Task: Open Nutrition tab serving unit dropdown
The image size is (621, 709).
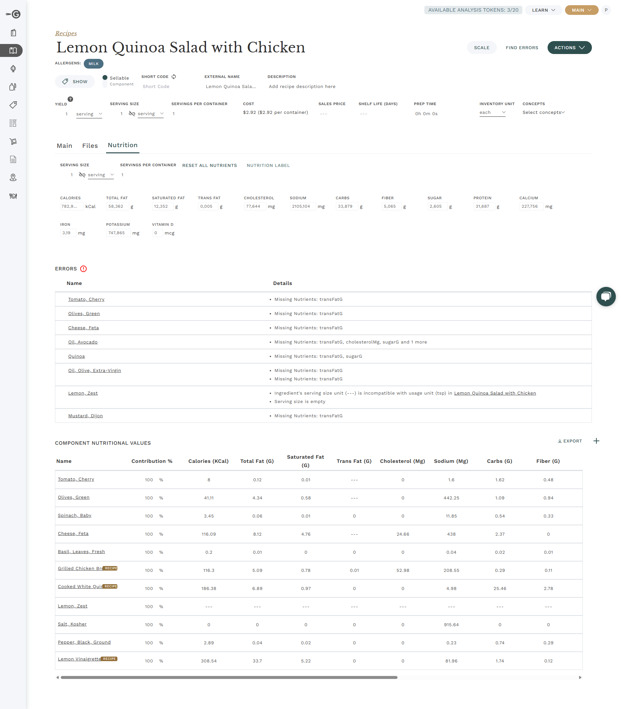Action: tap(101, 175)
